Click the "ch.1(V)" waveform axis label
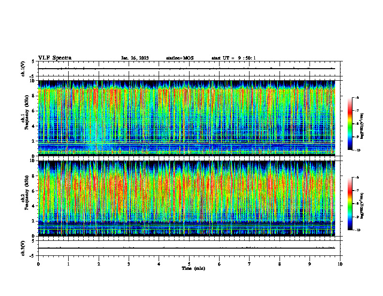The image size is (383, 296). pyautogui.click(x=23, y=69)
